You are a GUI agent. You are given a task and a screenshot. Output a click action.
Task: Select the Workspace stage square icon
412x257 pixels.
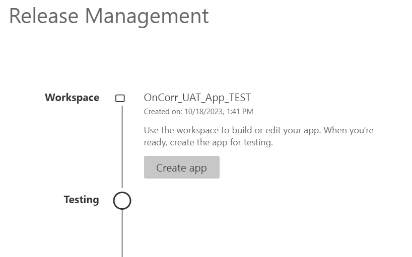(120, 98)
